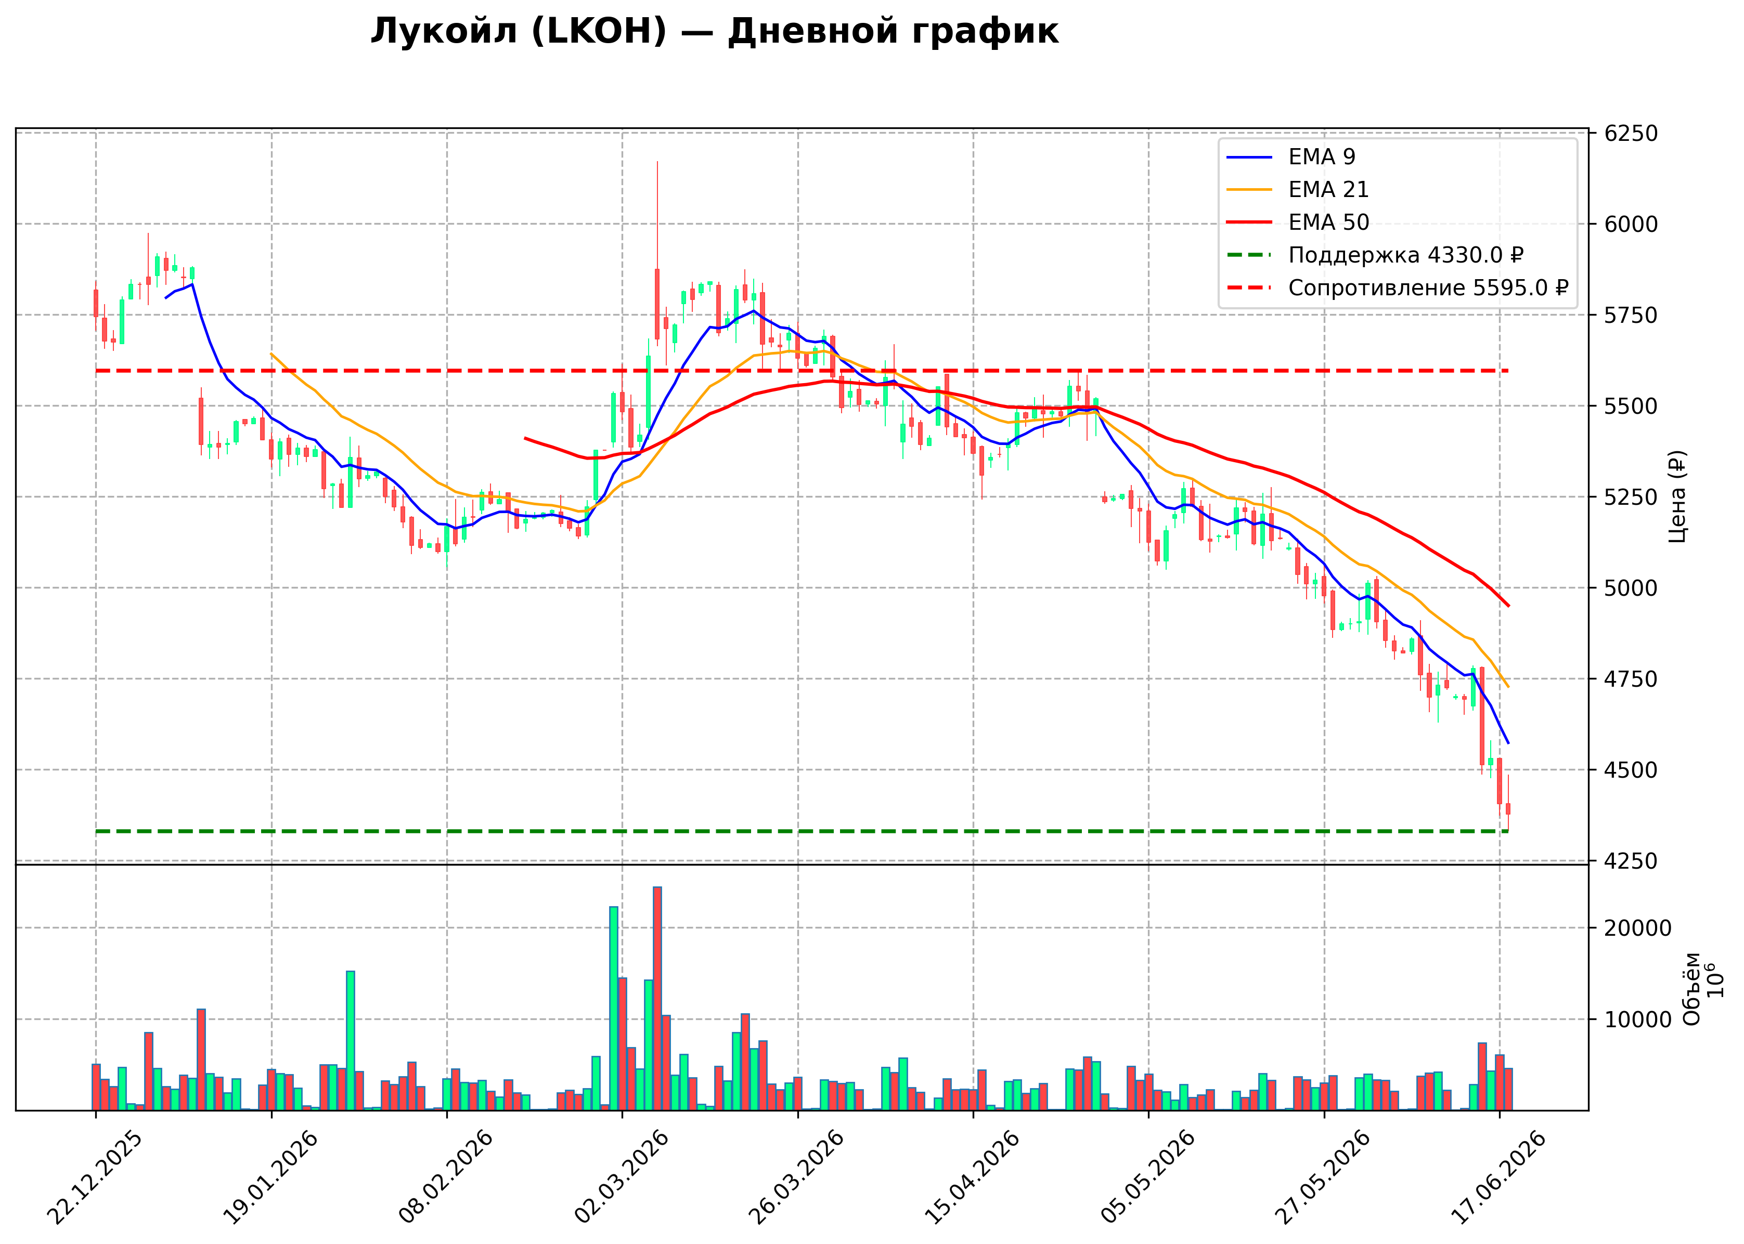Click the 'Поддержка 4330.0 ₽' legend entry

pos(1406,255)
